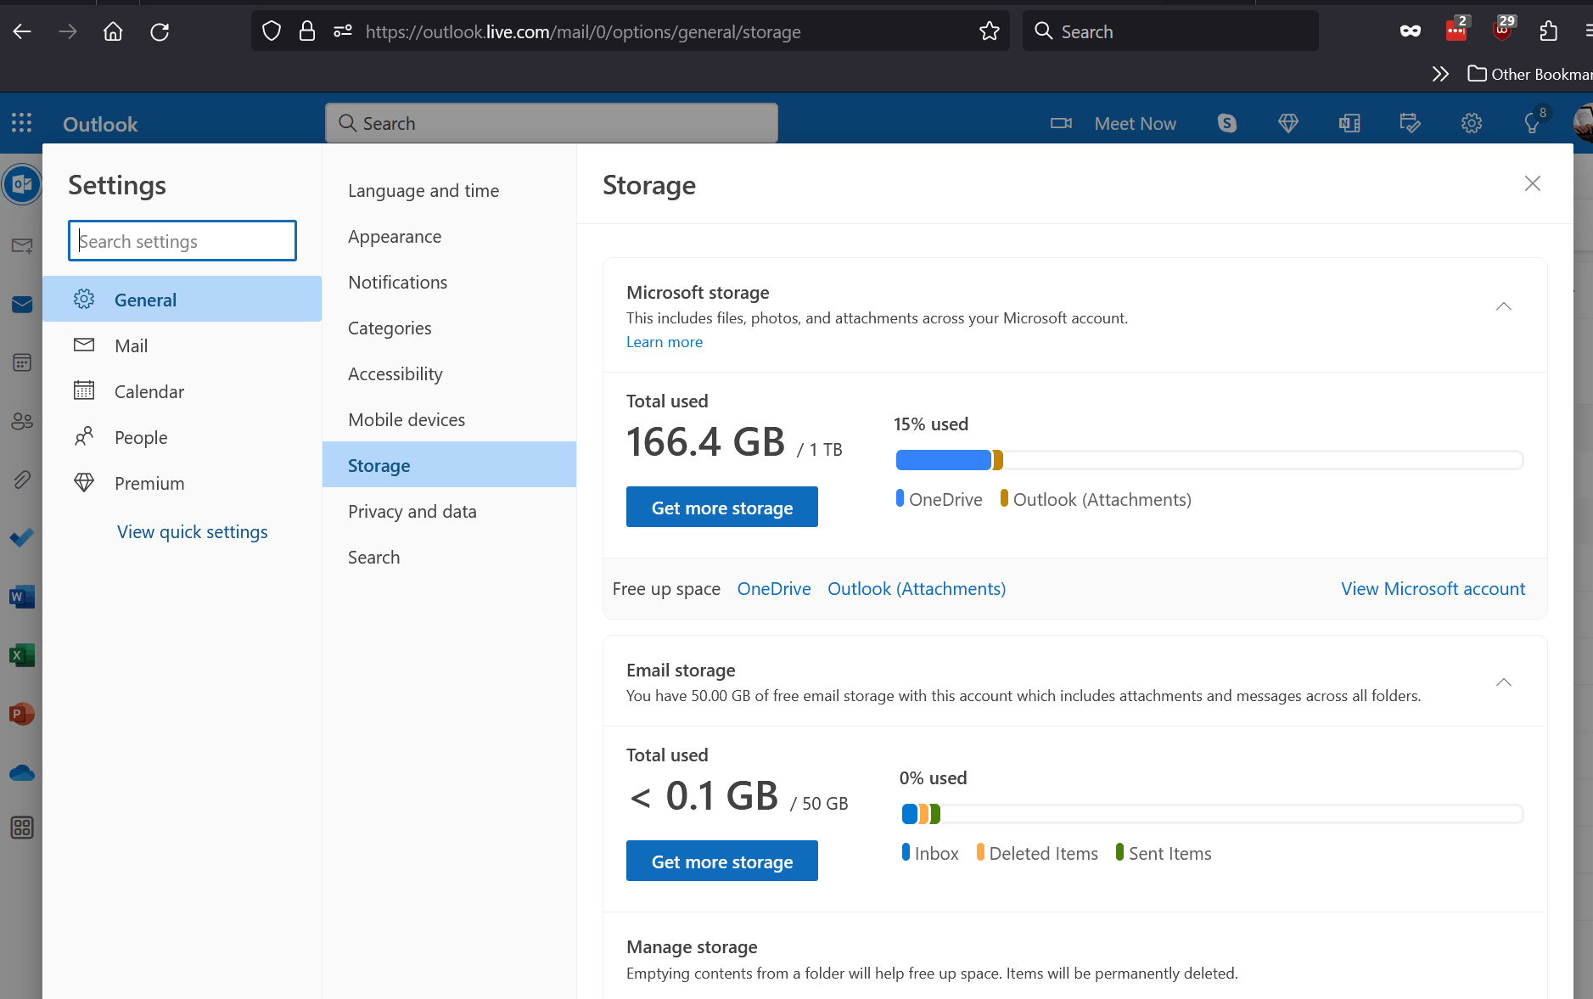This screenshot has width=1593, height=999.
Task: Click Get more storage under Microsoft storage
Action: click(721, 508)
